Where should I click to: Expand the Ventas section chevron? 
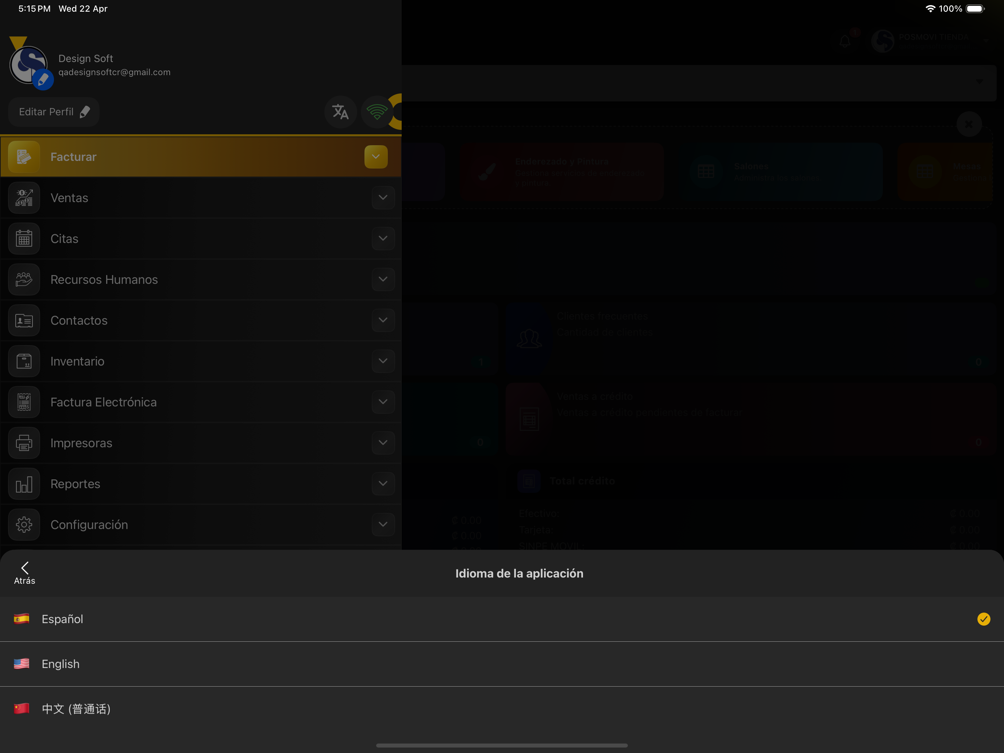(383, 197)
